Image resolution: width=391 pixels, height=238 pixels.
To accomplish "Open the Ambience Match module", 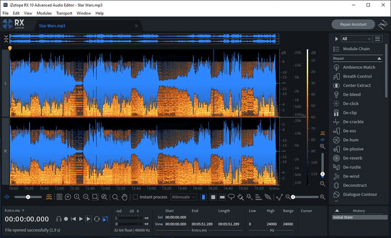I will 354,67.
